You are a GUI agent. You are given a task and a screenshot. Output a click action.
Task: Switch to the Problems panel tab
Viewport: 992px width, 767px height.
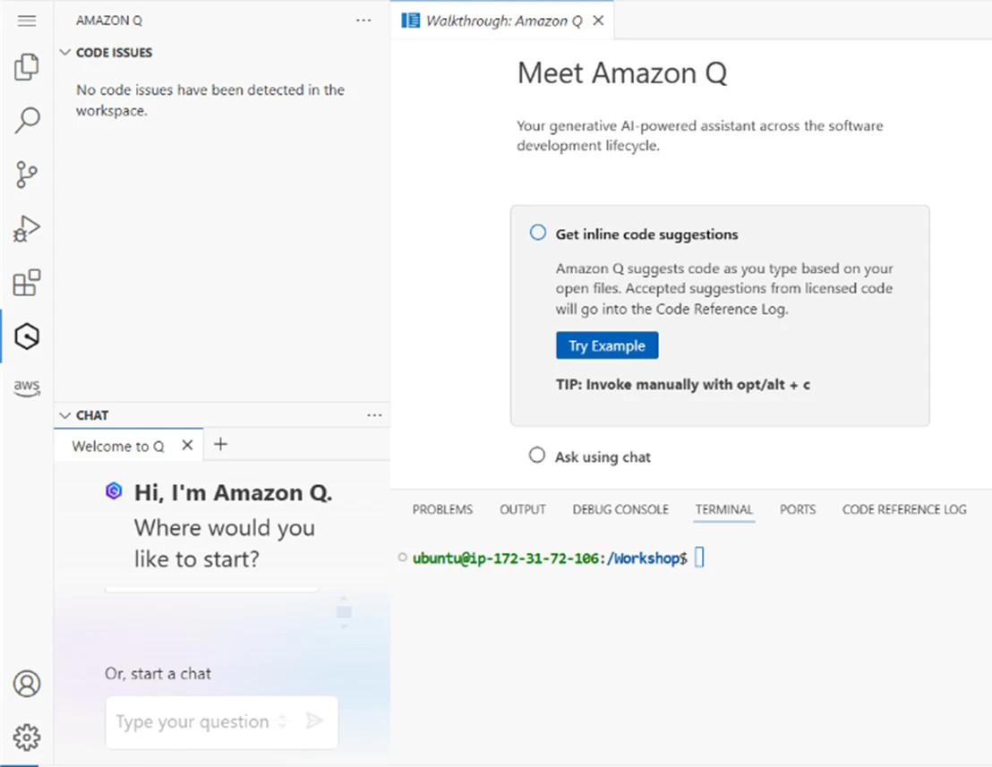(x=442, y=509)
